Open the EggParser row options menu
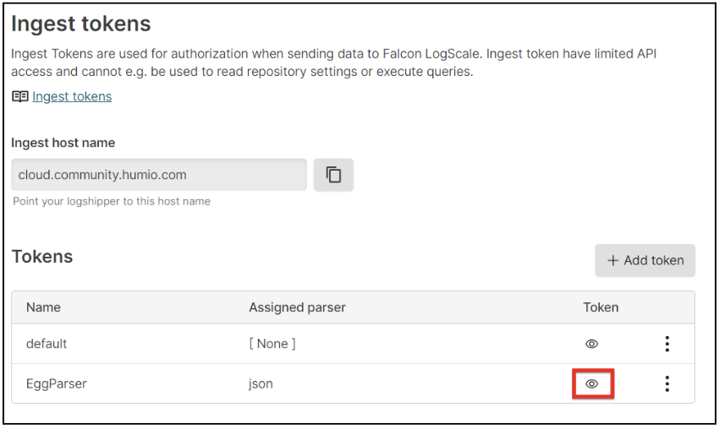The height and width of the screenshot is (429, 719). click(x=667, y=383)
